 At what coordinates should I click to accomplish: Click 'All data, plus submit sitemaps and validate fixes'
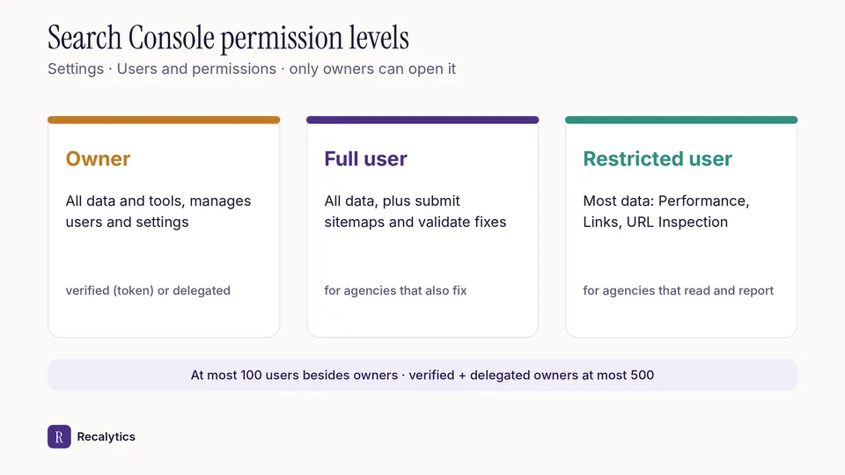pyautogui.click(x=415, y=211)
